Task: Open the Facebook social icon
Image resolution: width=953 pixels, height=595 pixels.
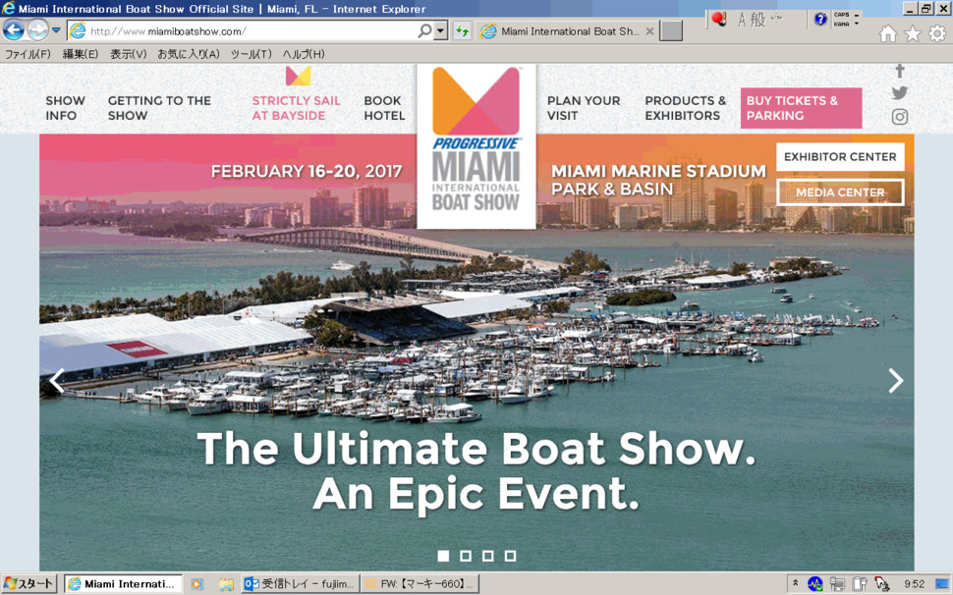Action: [900, 72]
